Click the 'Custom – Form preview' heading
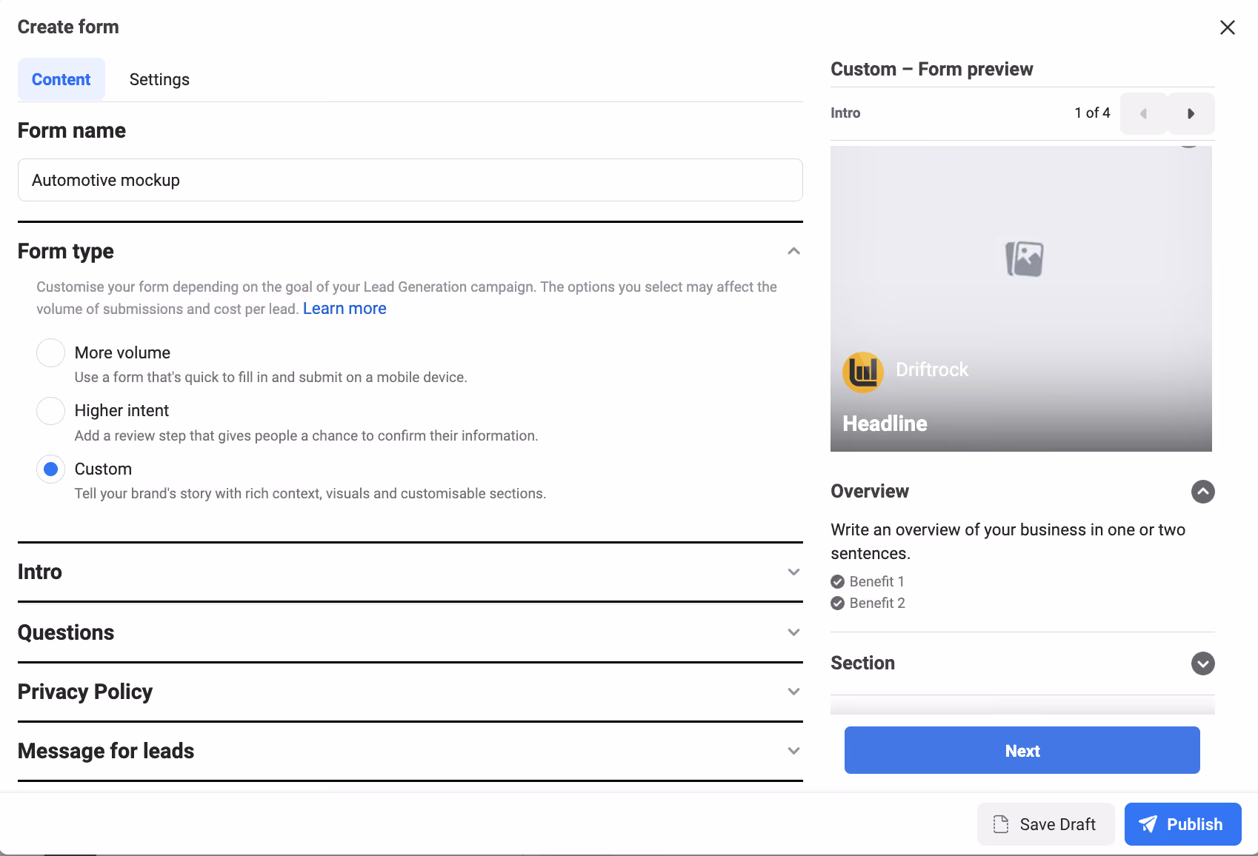 (931, 69)
